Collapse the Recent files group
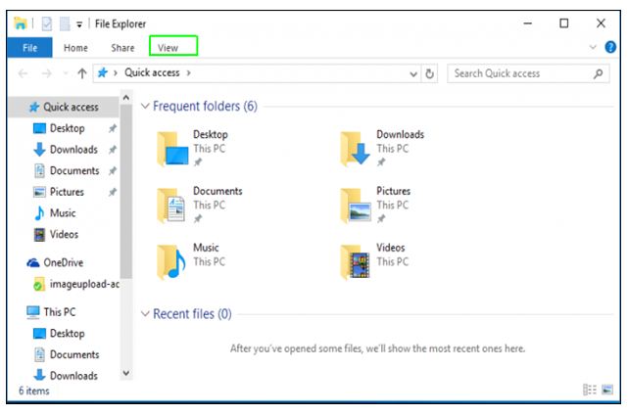 pos(145,314)
